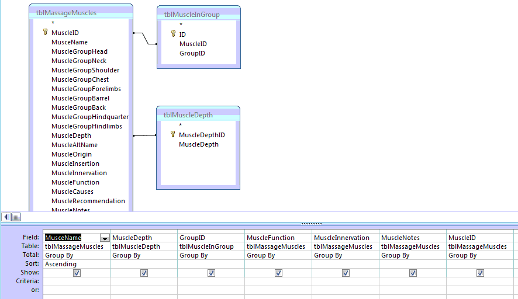The image size is (518, 299).
Task: Select MuscleAltName field
Action: 74,145
